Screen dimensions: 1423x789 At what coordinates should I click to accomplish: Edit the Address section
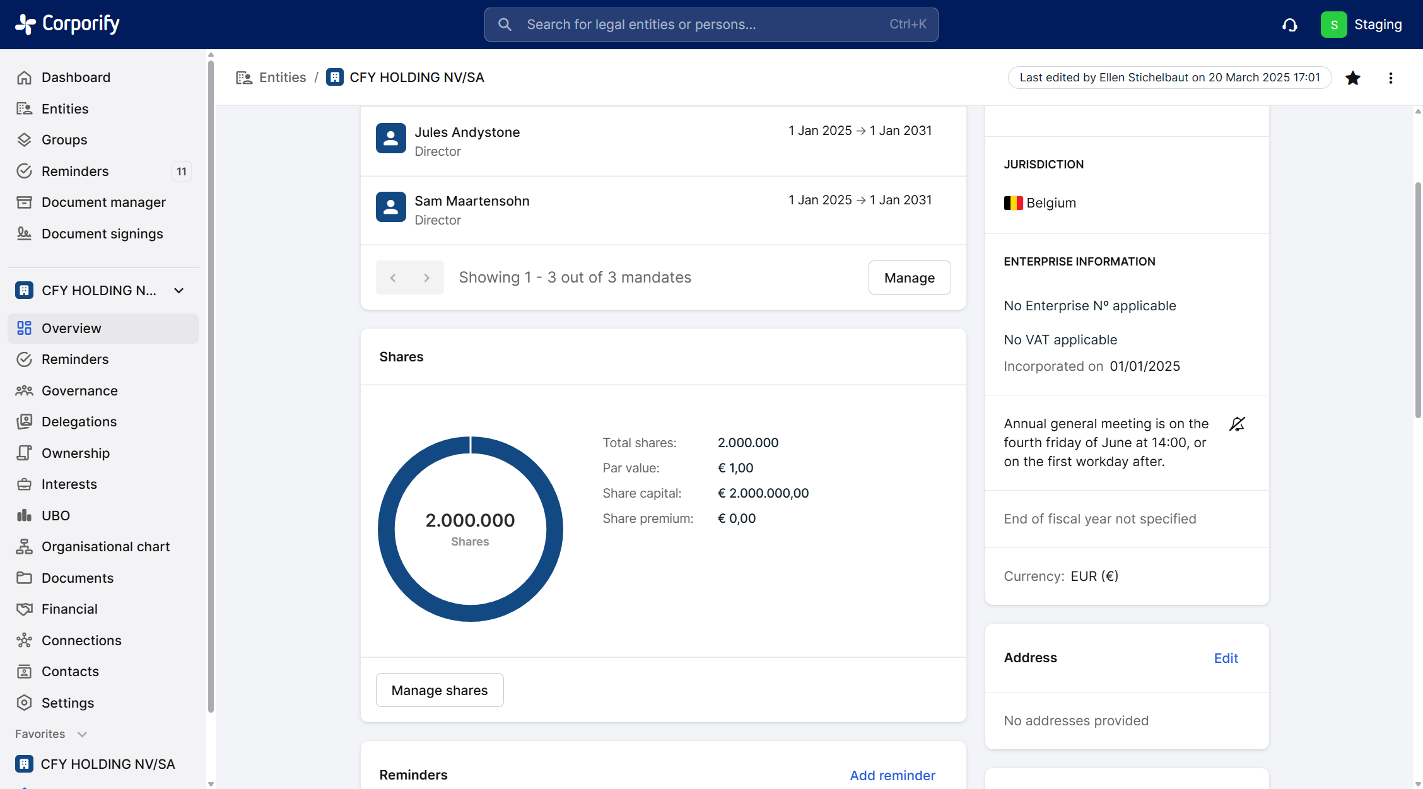click(1226, 658)
